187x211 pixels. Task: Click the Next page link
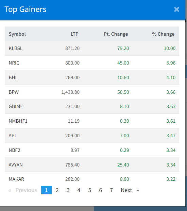click(x=130, y=190)
